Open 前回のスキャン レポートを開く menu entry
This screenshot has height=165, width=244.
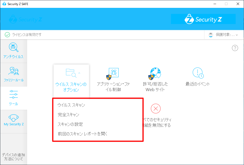83,134
